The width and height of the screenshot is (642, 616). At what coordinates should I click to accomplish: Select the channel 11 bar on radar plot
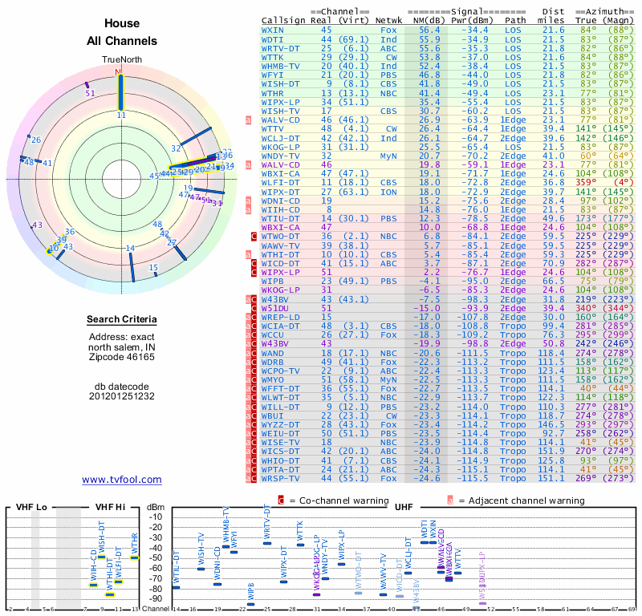pyautogui.click(x=121, y=92)
